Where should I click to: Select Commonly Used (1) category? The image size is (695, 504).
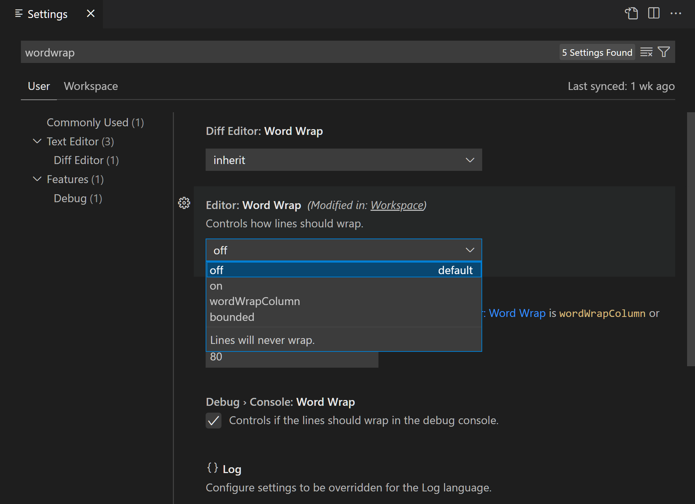point(95,123)
